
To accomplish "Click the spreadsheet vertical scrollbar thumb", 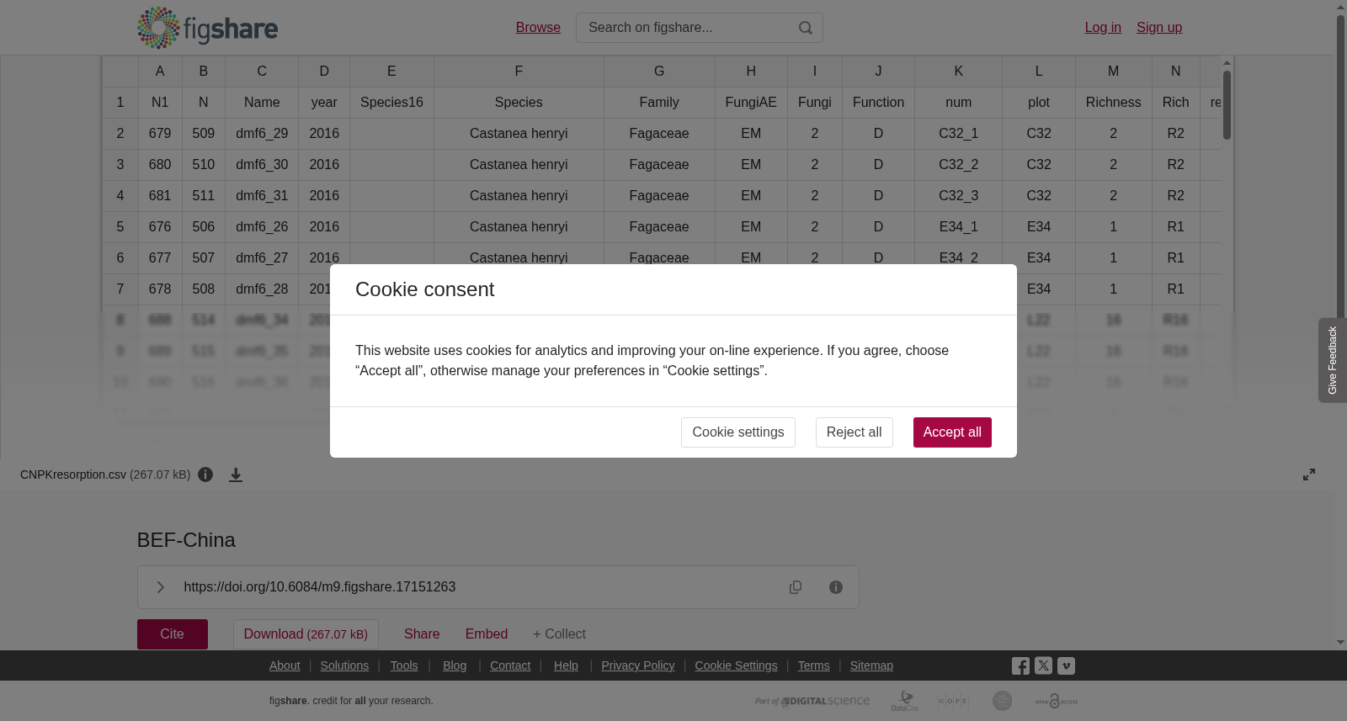I will (x=1227, y=105).
